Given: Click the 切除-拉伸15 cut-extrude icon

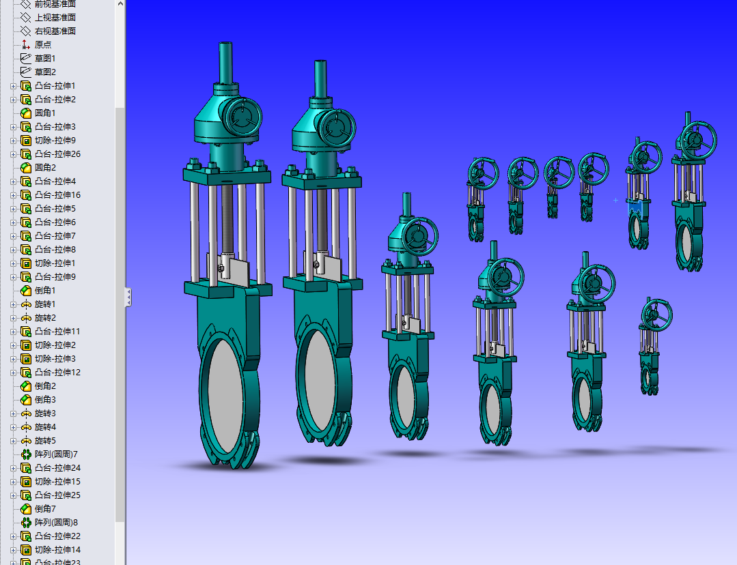Looking at the screenshot, I should pyautogui.click(x=26, y=481).
